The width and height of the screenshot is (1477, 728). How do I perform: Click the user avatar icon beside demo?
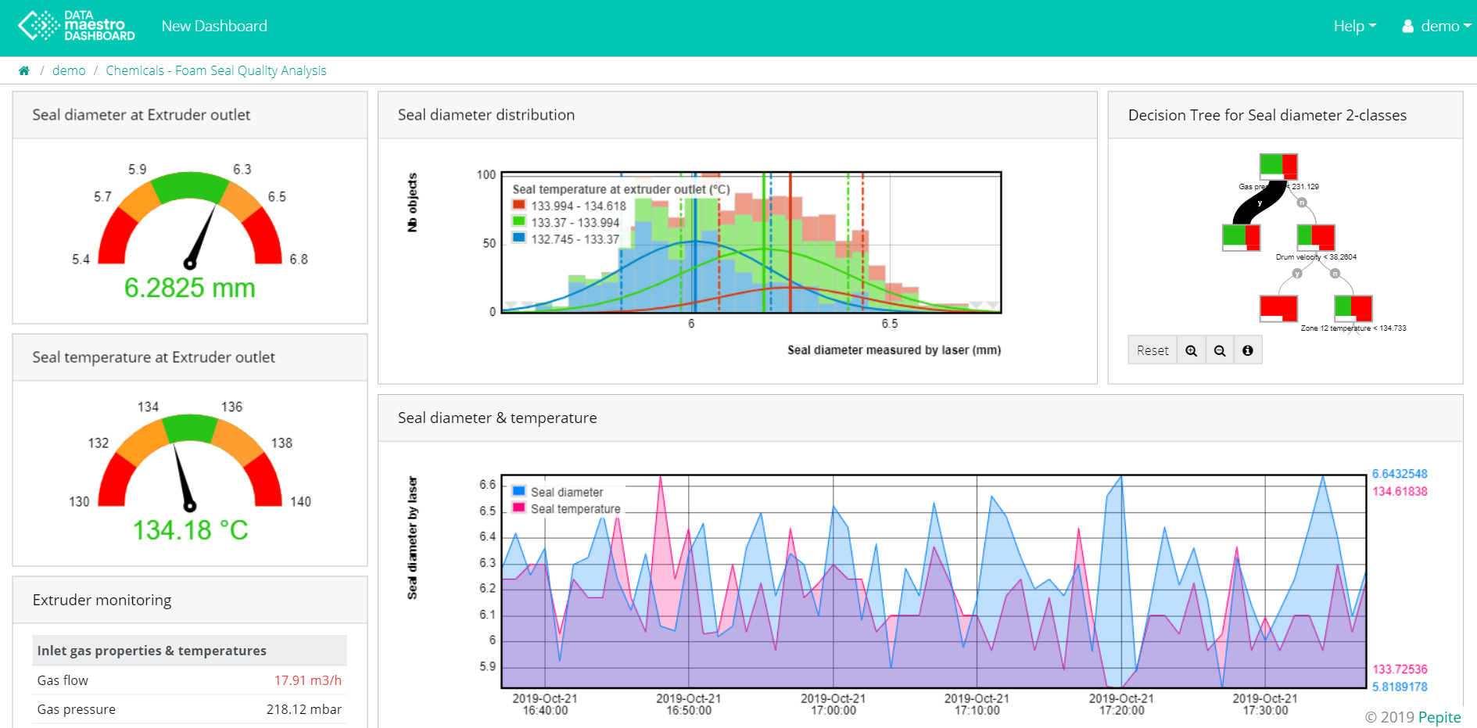pyautogui.click(x=1408, y=27)
